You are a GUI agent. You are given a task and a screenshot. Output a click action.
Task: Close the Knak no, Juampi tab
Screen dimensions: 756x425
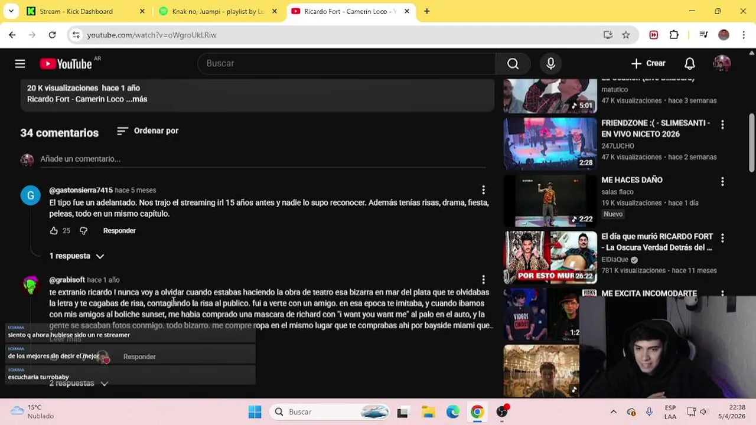(274, 11)
